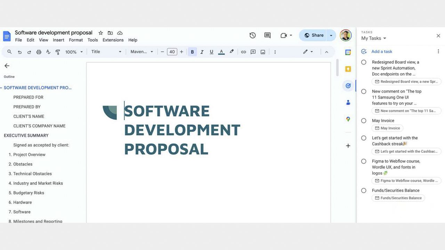
Task: Toggle italic formatting
Action: (x=202, y=52)
